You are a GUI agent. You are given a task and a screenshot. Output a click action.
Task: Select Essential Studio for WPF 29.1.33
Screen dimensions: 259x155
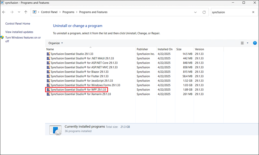click(78, 90)
